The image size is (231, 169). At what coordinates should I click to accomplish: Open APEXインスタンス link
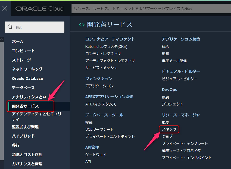(x=101, y=104)
